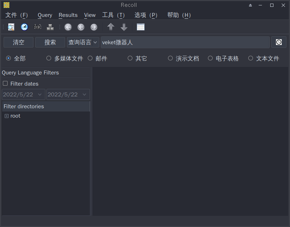The width and height of the screenshot is (290, 227).
Task: Sort results descending with down arrow
Action: (x=124, y=27)
